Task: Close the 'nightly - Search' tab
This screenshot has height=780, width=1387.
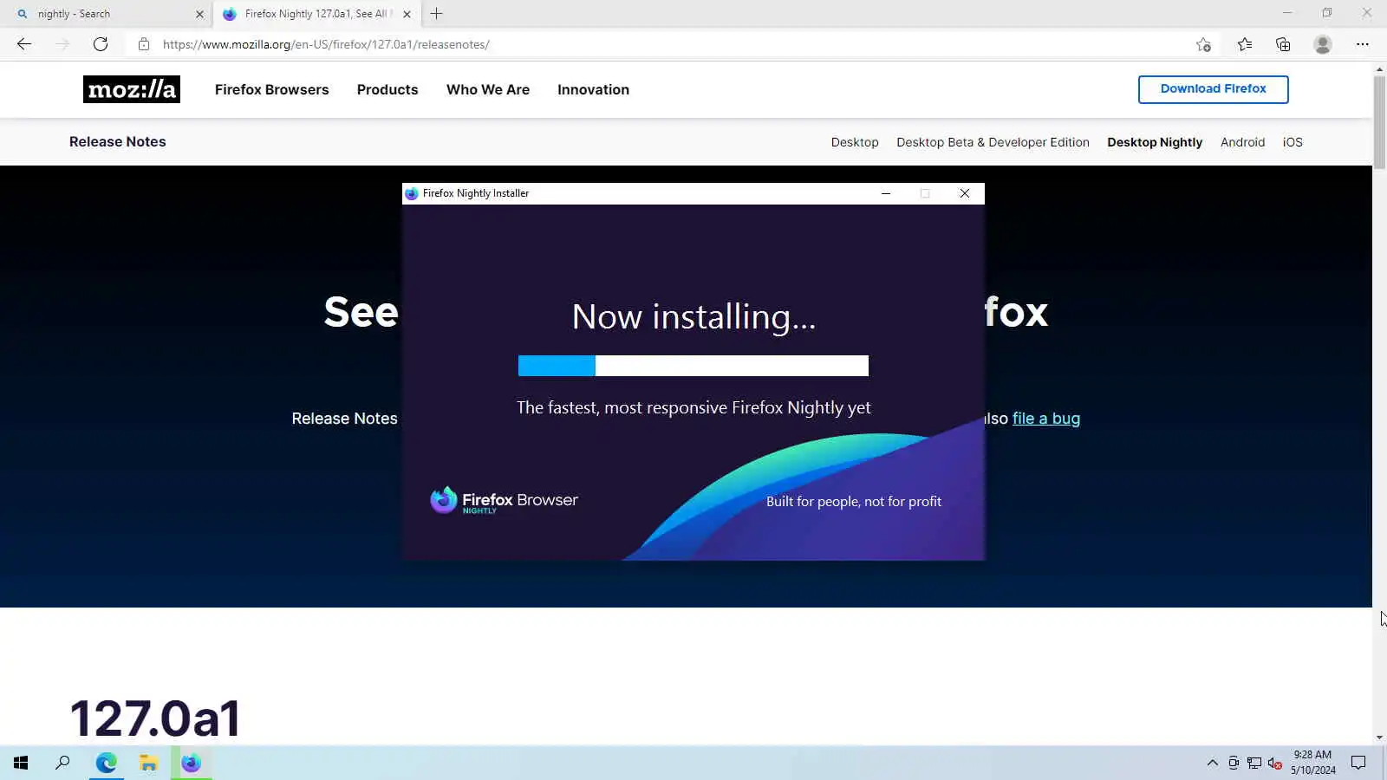Action: click(x=199, y=14)
